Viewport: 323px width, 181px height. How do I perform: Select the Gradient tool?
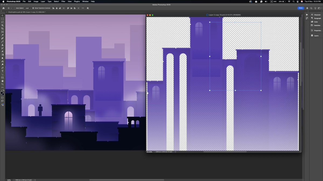[x=2, y=54]
